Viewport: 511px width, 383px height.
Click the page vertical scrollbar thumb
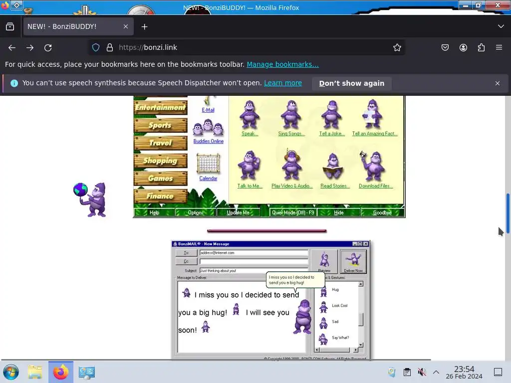point(508,213)
